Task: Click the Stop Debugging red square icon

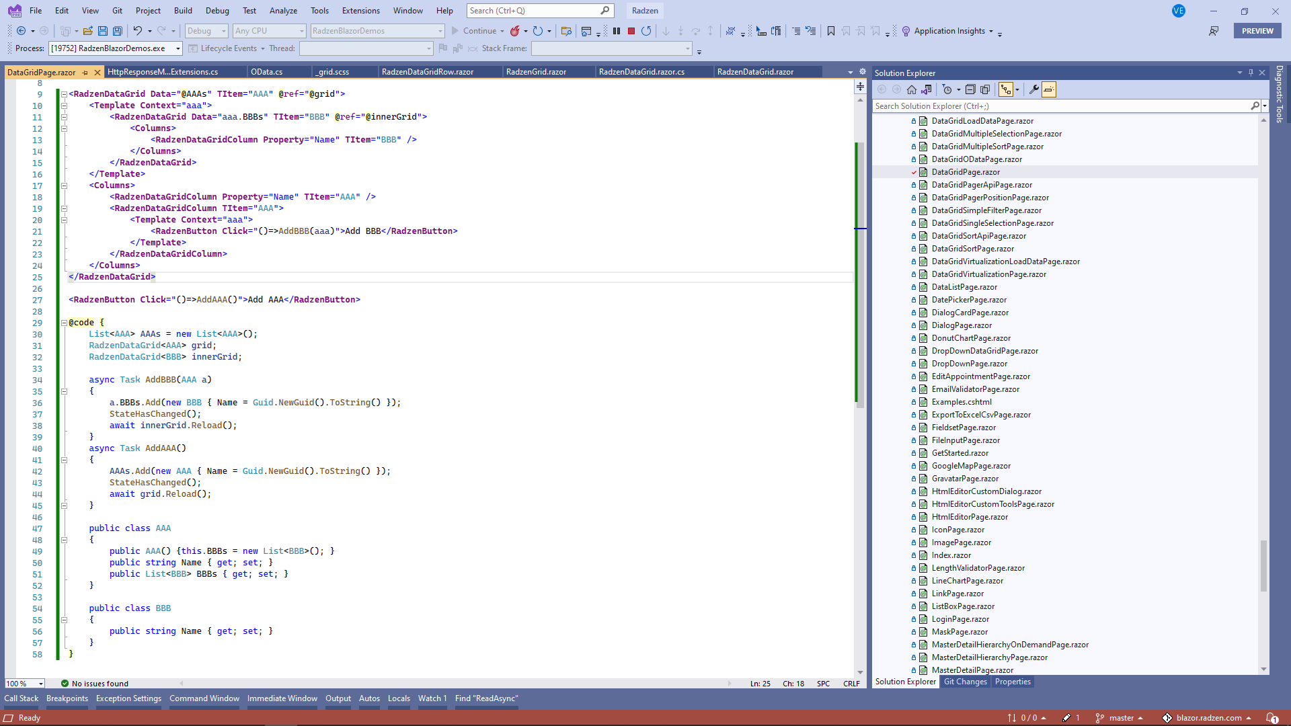Action: [x=631, y=31]
